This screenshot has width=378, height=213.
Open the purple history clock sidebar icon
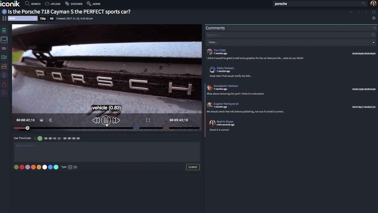4,93
